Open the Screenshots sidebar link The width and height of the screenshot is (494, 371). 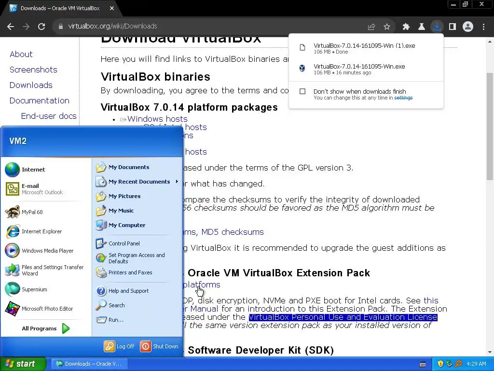pos(33,70)
